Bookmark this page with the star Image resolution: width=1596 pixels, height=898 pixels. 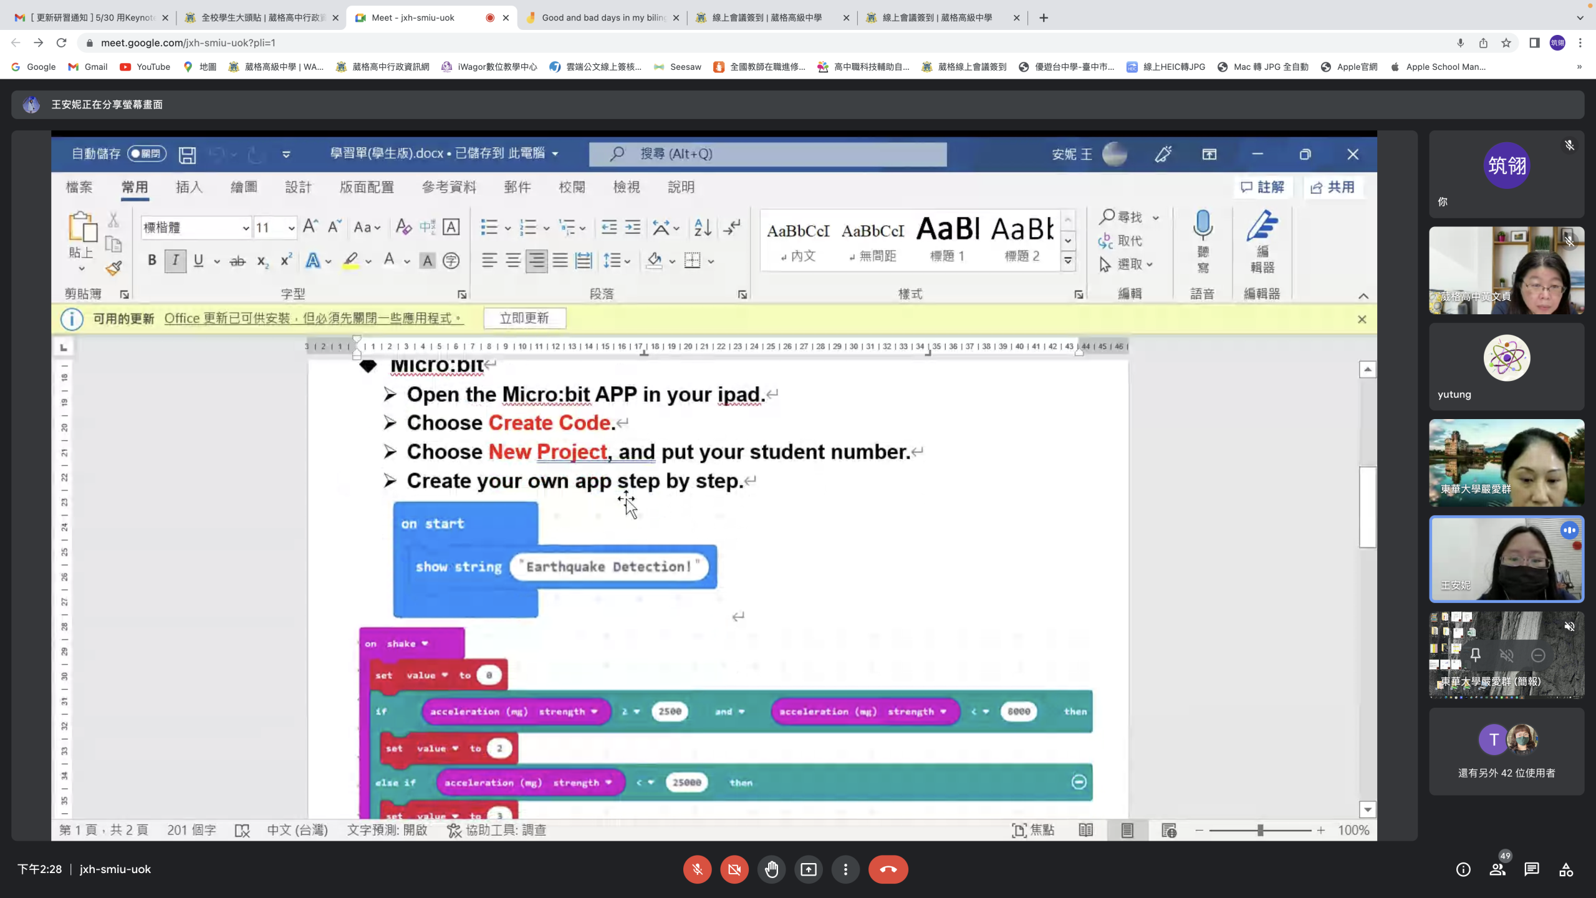[x=1506, y=43]
